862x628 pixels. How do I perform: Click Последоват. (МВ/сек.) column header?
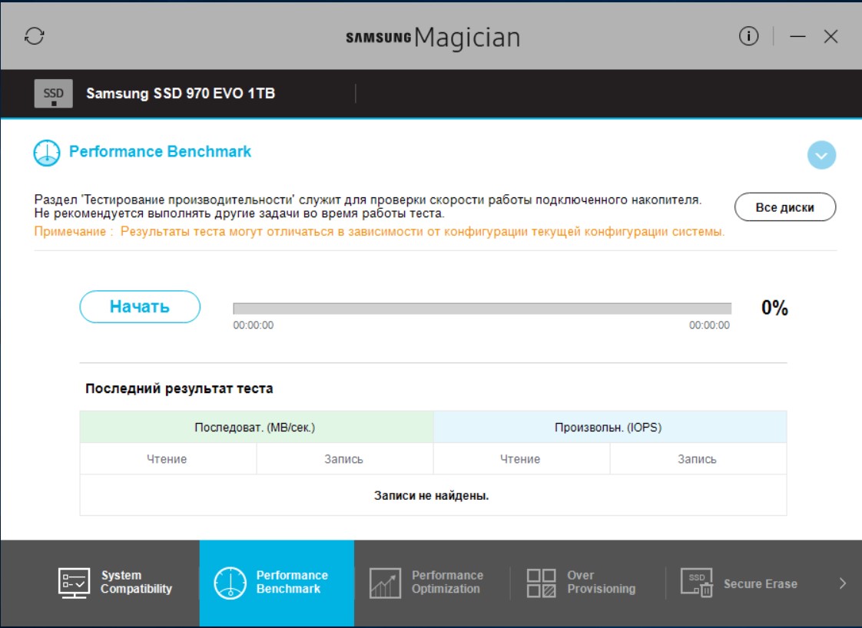(256, 427)
